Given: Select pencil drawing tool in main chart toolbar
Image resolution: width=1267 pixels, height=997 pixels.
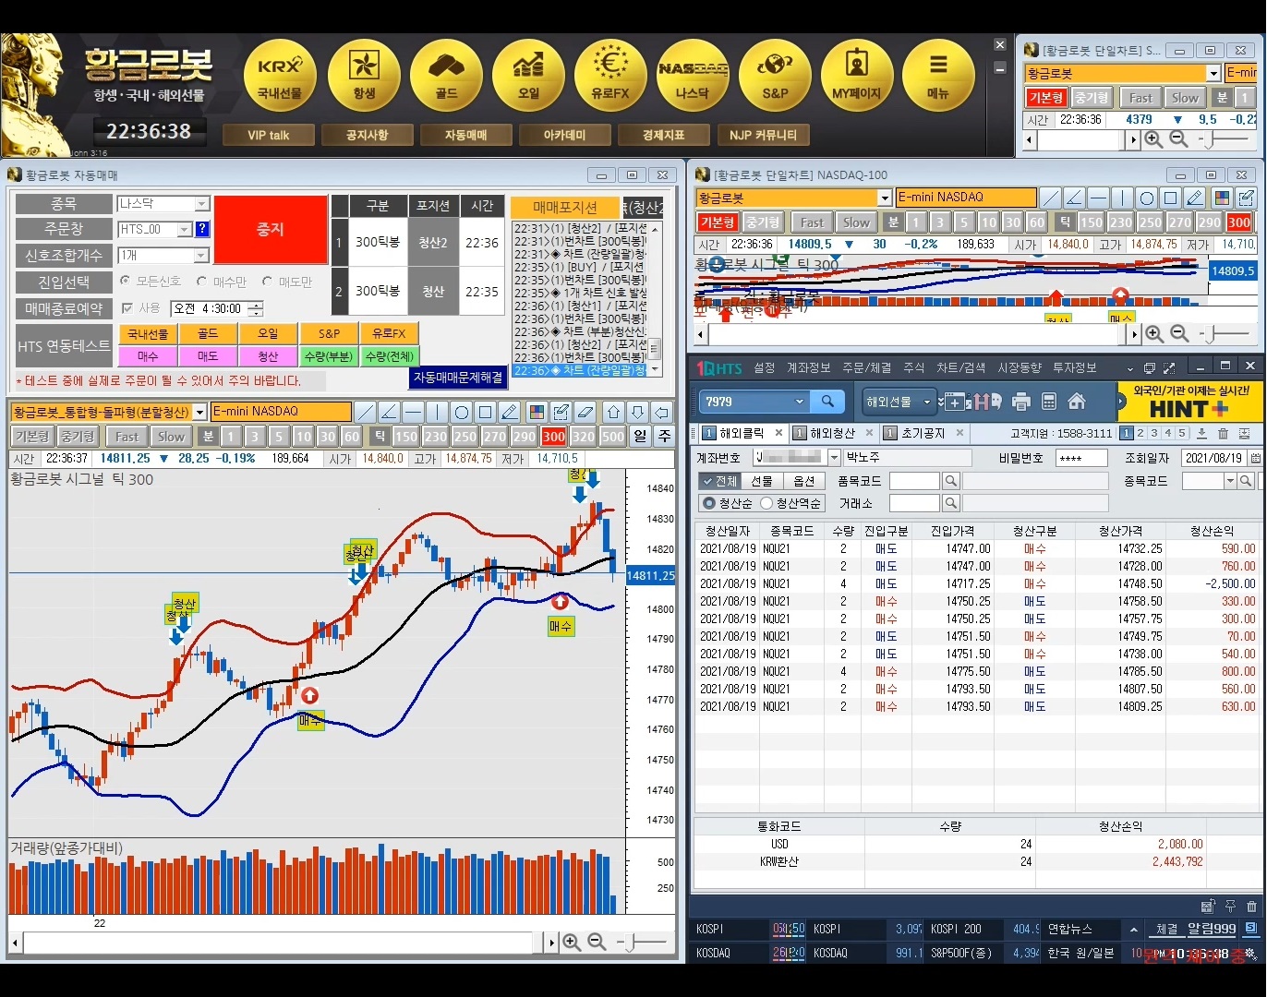Looking at the screenshot, I should tap(510, 412).
